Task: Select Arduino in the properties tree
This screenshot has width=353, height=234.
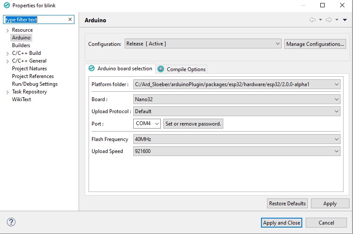Action: coord(21,37)
